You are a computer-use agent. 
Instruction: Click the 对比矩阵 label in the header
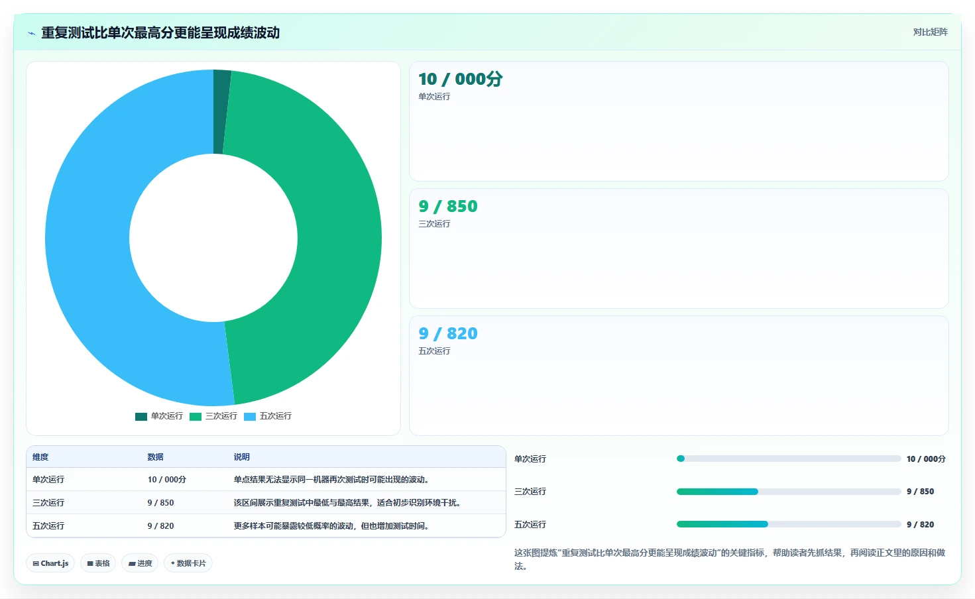pyautogui.click(x=930, y=32)
